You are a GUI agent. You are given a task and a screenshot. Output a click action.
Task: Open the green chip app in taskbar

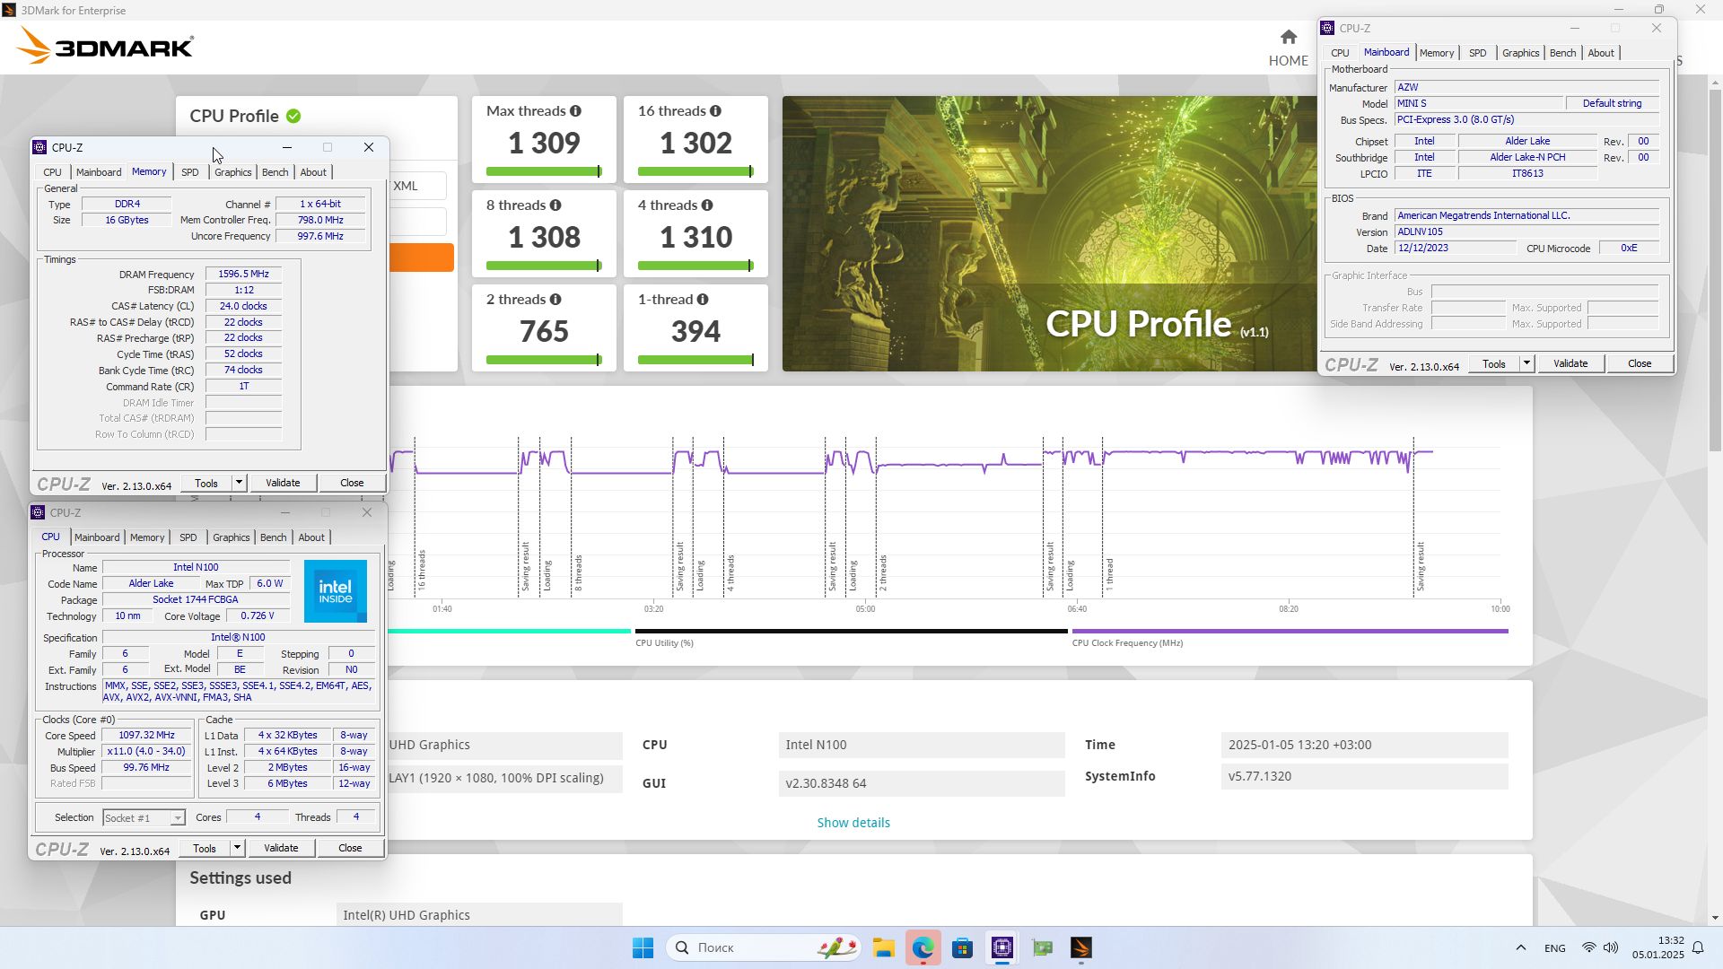1041,947
